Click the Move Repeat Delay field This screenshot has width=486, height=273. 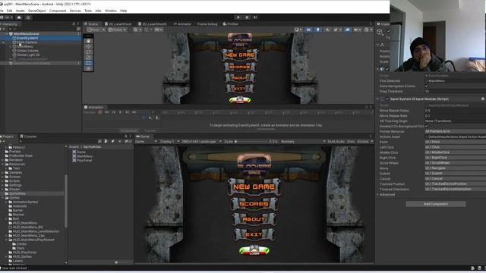(456, 110)
